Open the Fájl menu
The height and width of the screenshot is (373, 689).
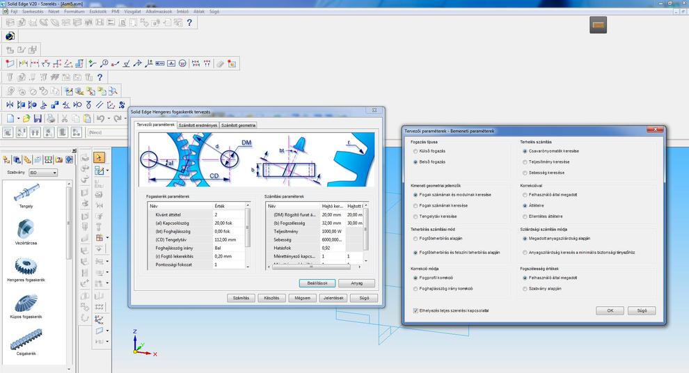[14, 11]
